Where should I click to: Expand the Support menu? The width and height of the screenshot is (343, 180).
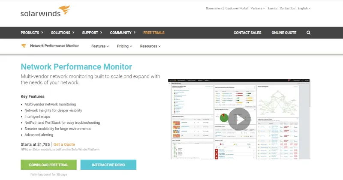(x=92, y=33)
